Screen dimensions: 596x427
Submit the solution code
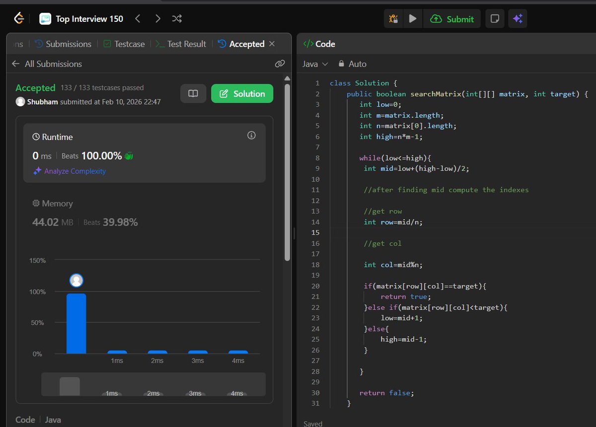(452, 19)
